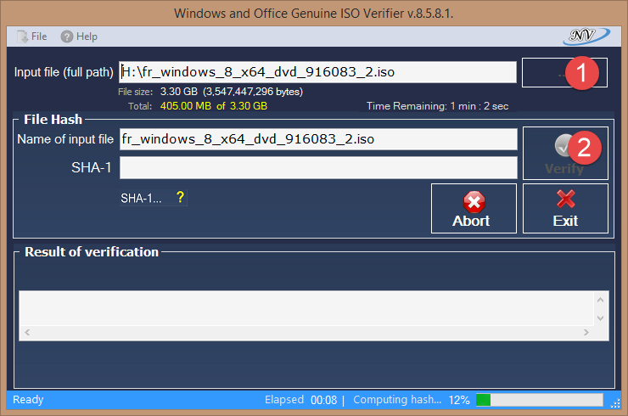Click the 'Computing hash...' status text
Screen dimensions: 628x416
coord(397,400)
